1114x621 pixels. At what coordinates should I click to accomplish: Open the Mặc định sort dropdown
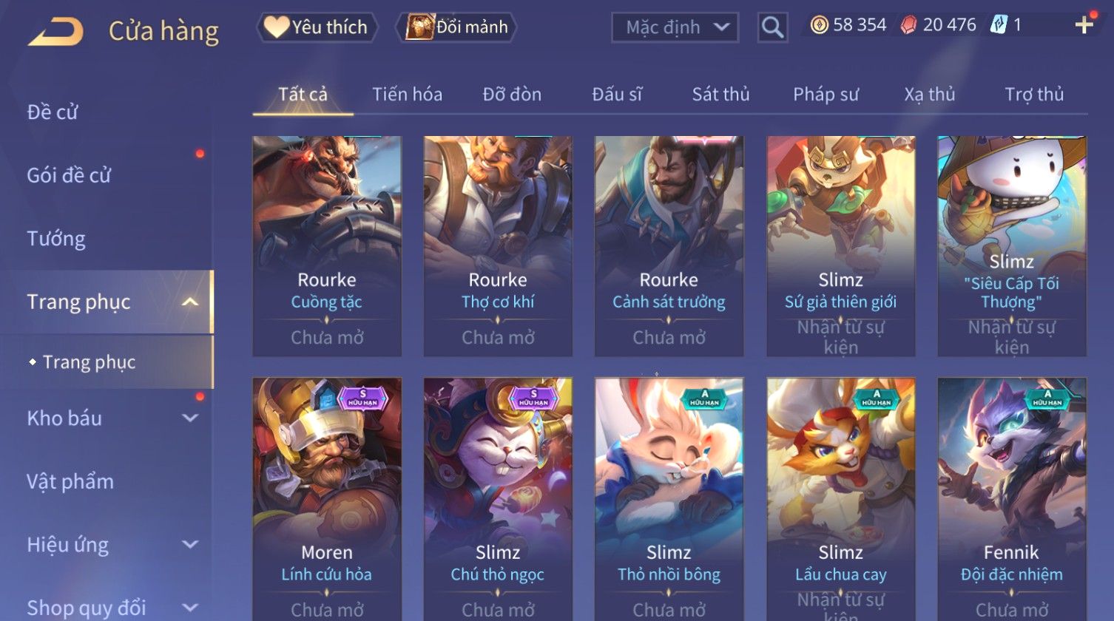point(675,28)
